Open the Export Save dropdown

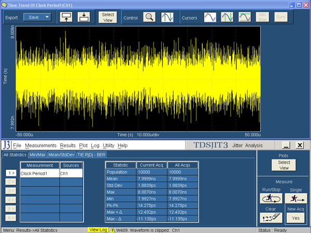(x=39, y=17)
